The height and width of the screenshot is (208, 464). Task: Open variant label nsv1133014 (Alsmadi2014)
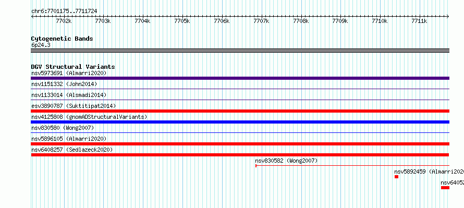pos(69,95)
